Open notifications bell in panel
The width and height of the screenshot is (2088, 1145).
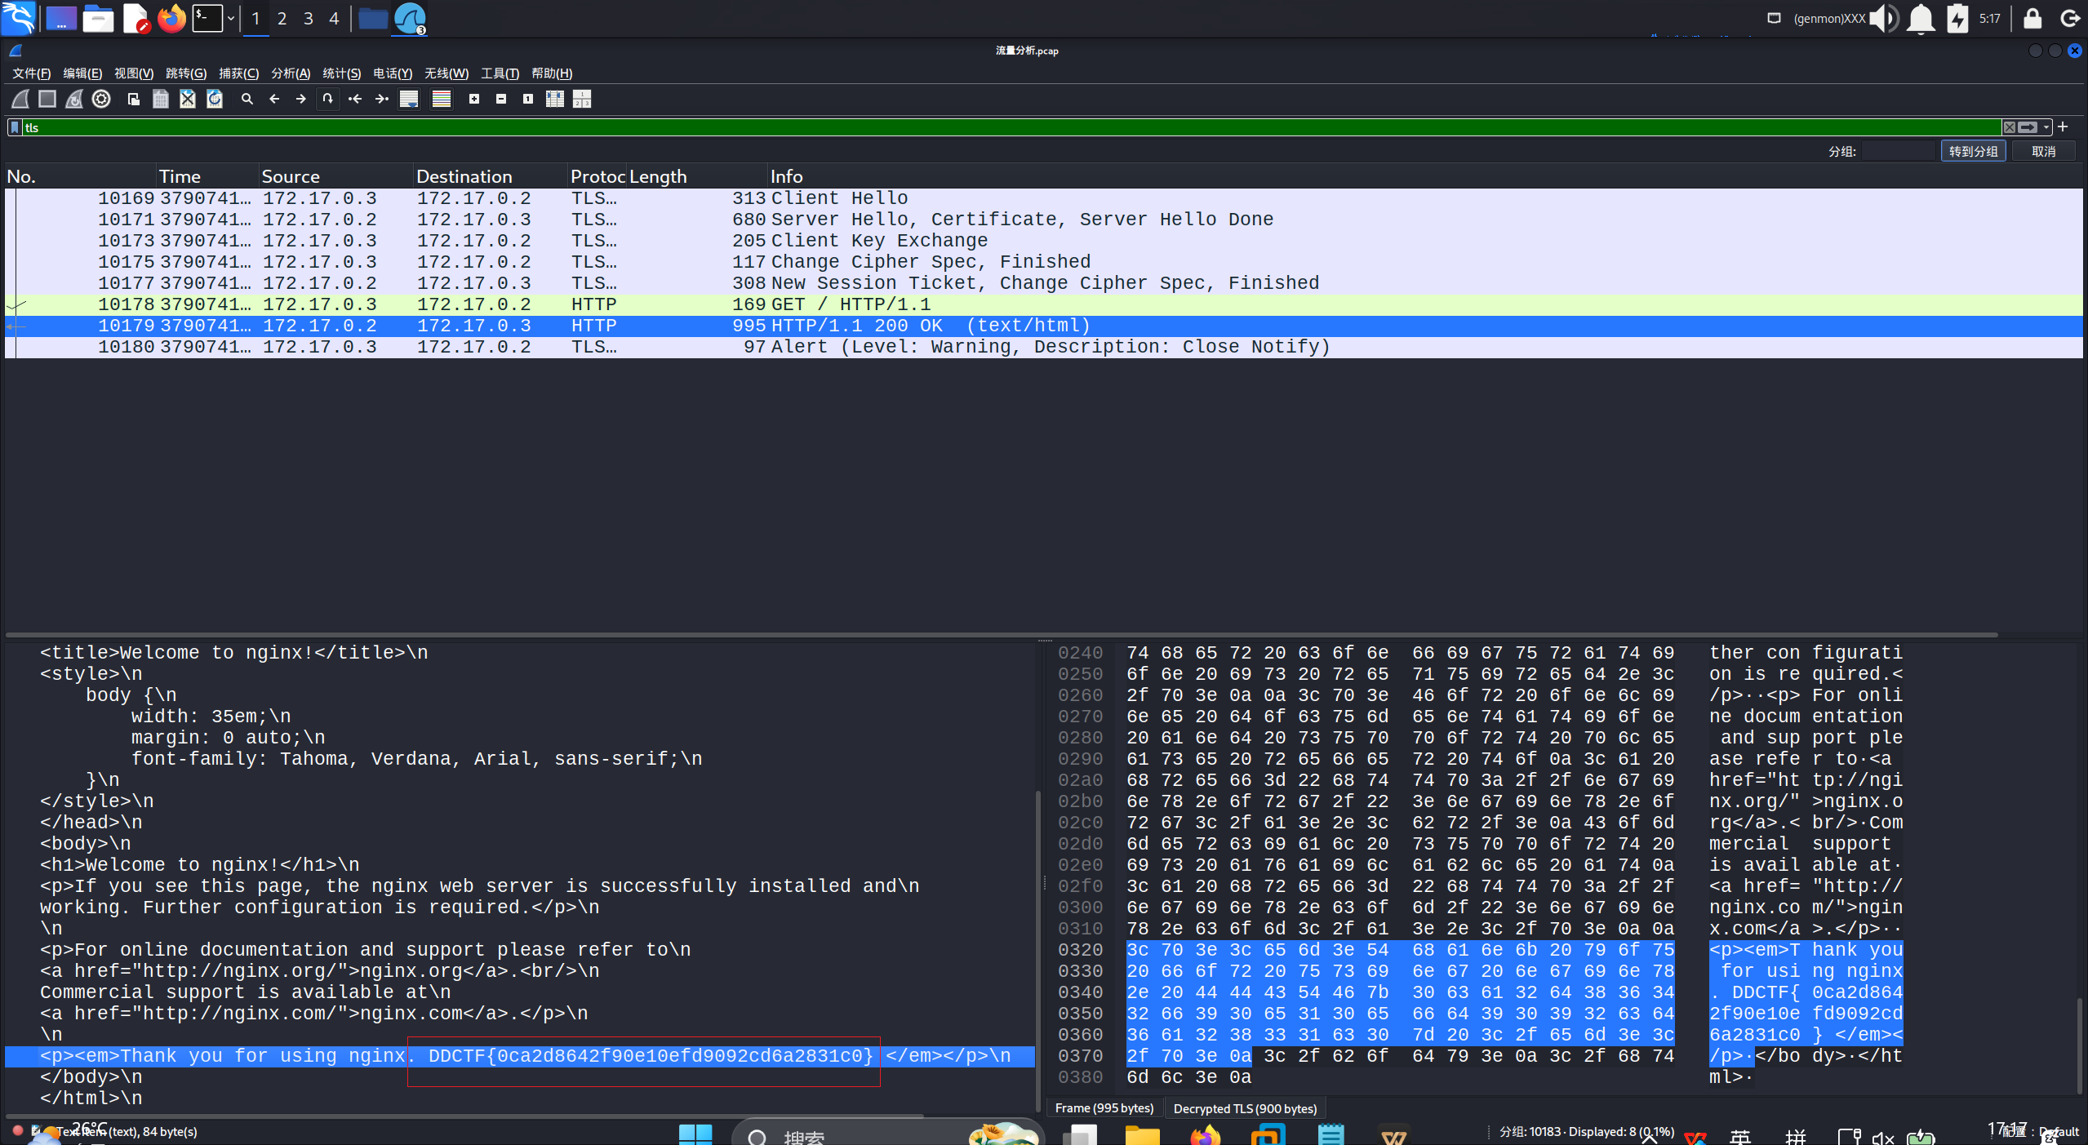coord(1921,18)
